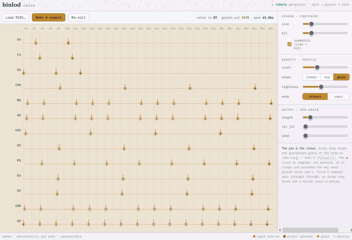352x240 pixels.
Task: Click the grains out 2175 value
Action: coord(245,18)
